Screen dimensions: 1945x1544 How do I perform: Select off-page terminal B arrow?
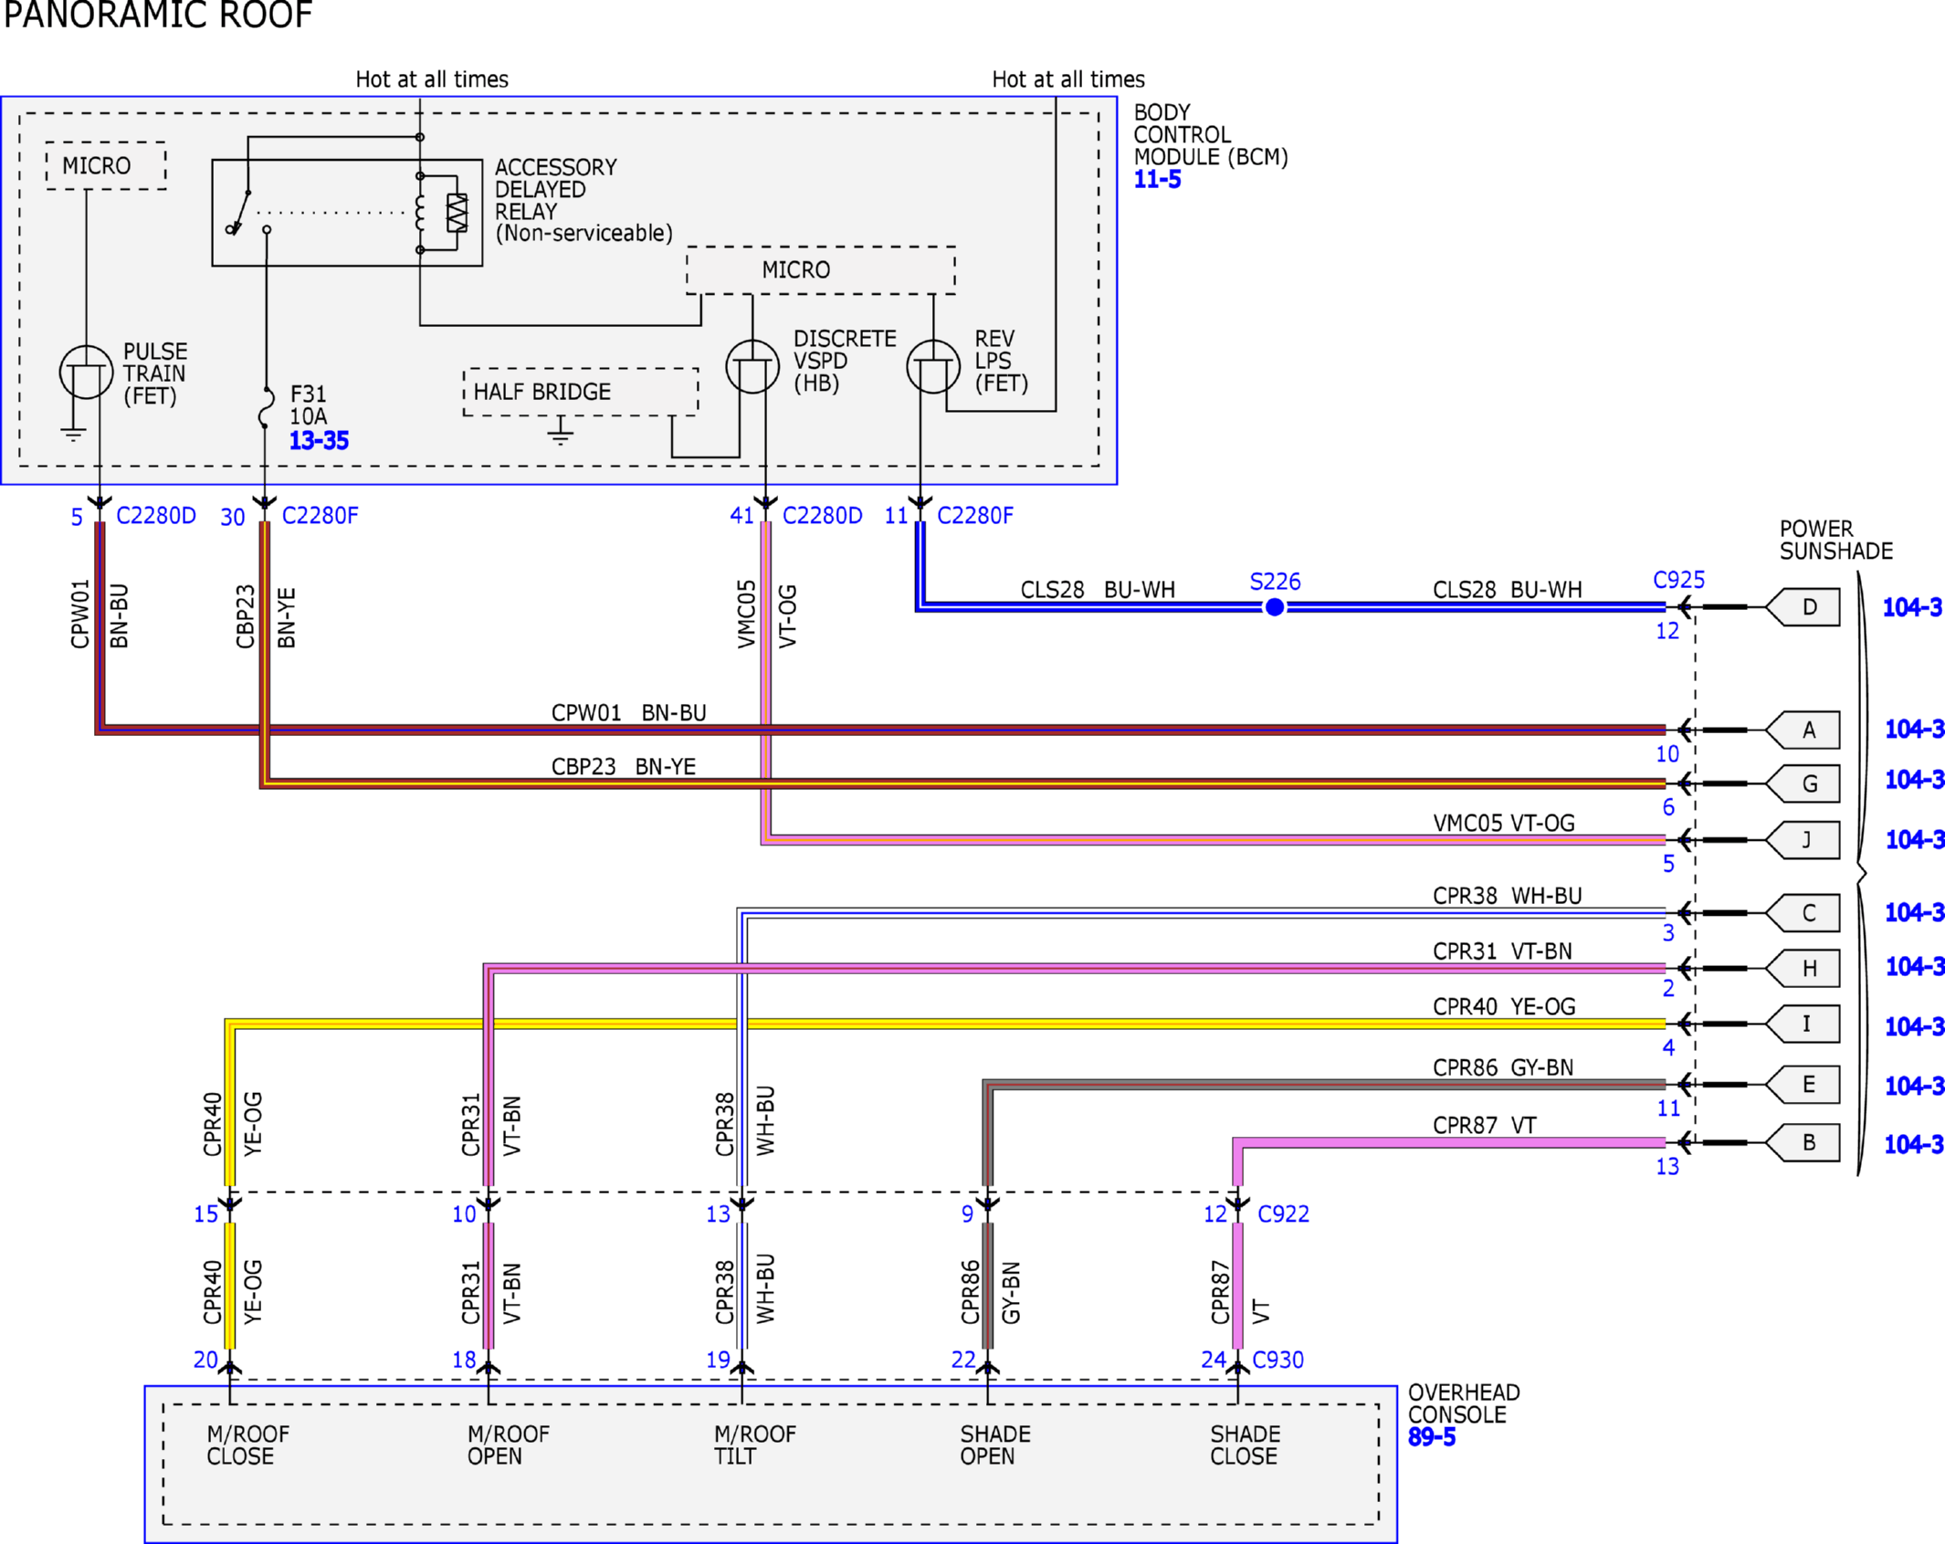(1803, 1143)
